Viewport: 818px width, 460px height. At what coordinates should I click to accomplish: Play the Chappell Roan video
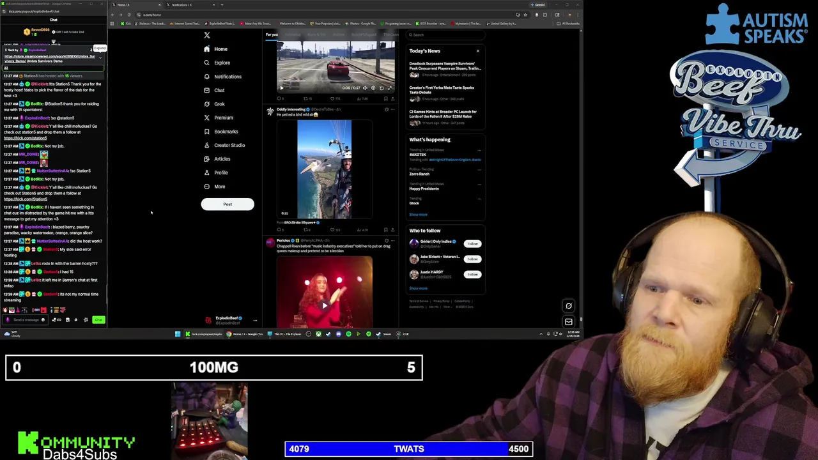[x=325, y=305]
